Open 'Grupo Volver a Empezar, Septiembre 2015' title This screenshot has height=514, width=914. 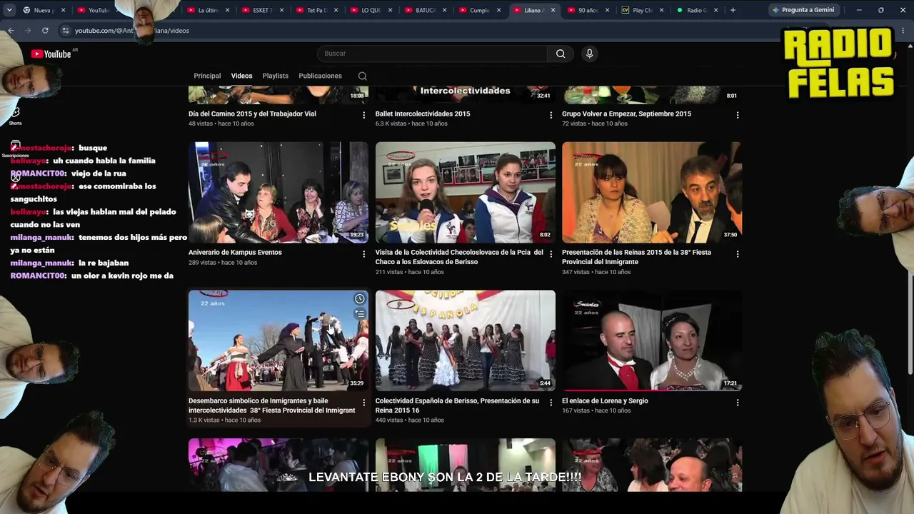pos(626,114)
